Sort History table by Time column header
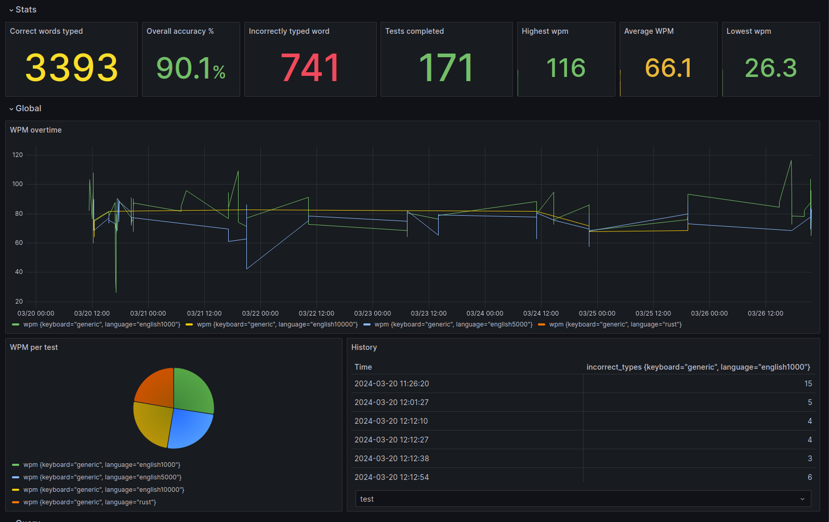The width and height of the screenshot is (829, 522). (x=363, y=367)
